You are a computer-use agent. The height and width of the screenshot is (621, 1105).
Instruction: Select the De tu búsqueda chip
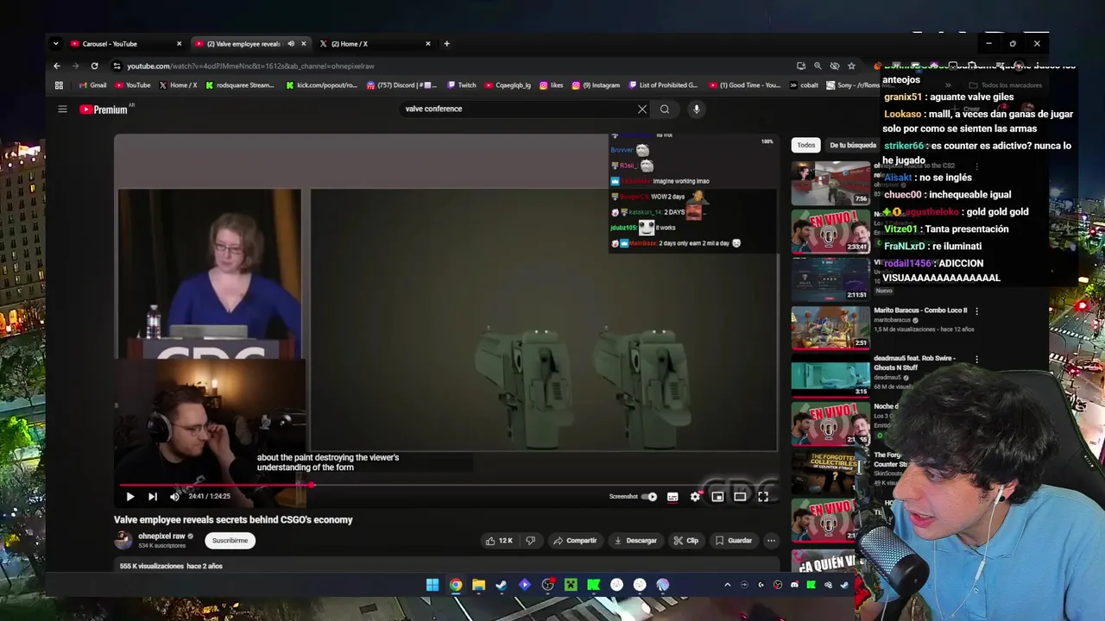pos(853,145)
